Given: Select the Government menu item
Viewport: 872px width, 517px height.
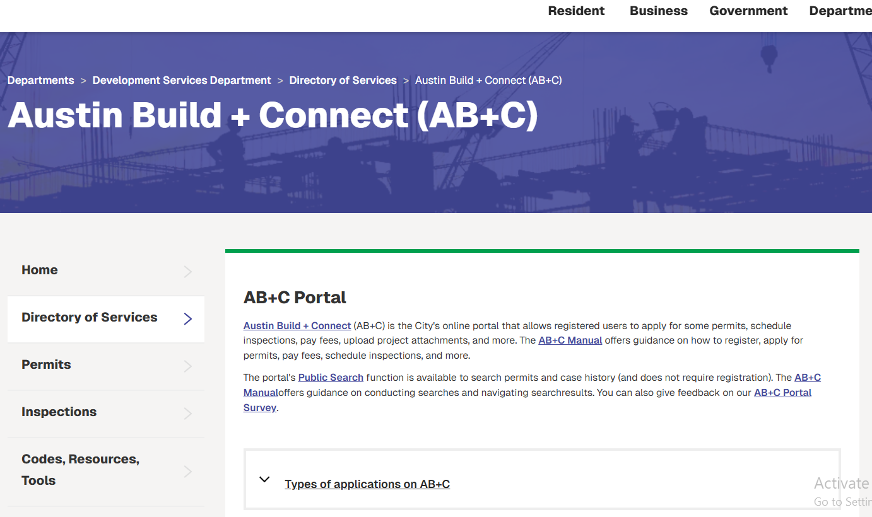Looking at the screenshot, I should [748, 11].
